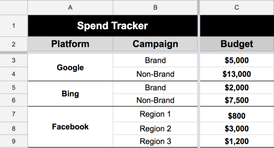Select the Bing platform cell
274x148 pixels.
(x=70, y=94)
